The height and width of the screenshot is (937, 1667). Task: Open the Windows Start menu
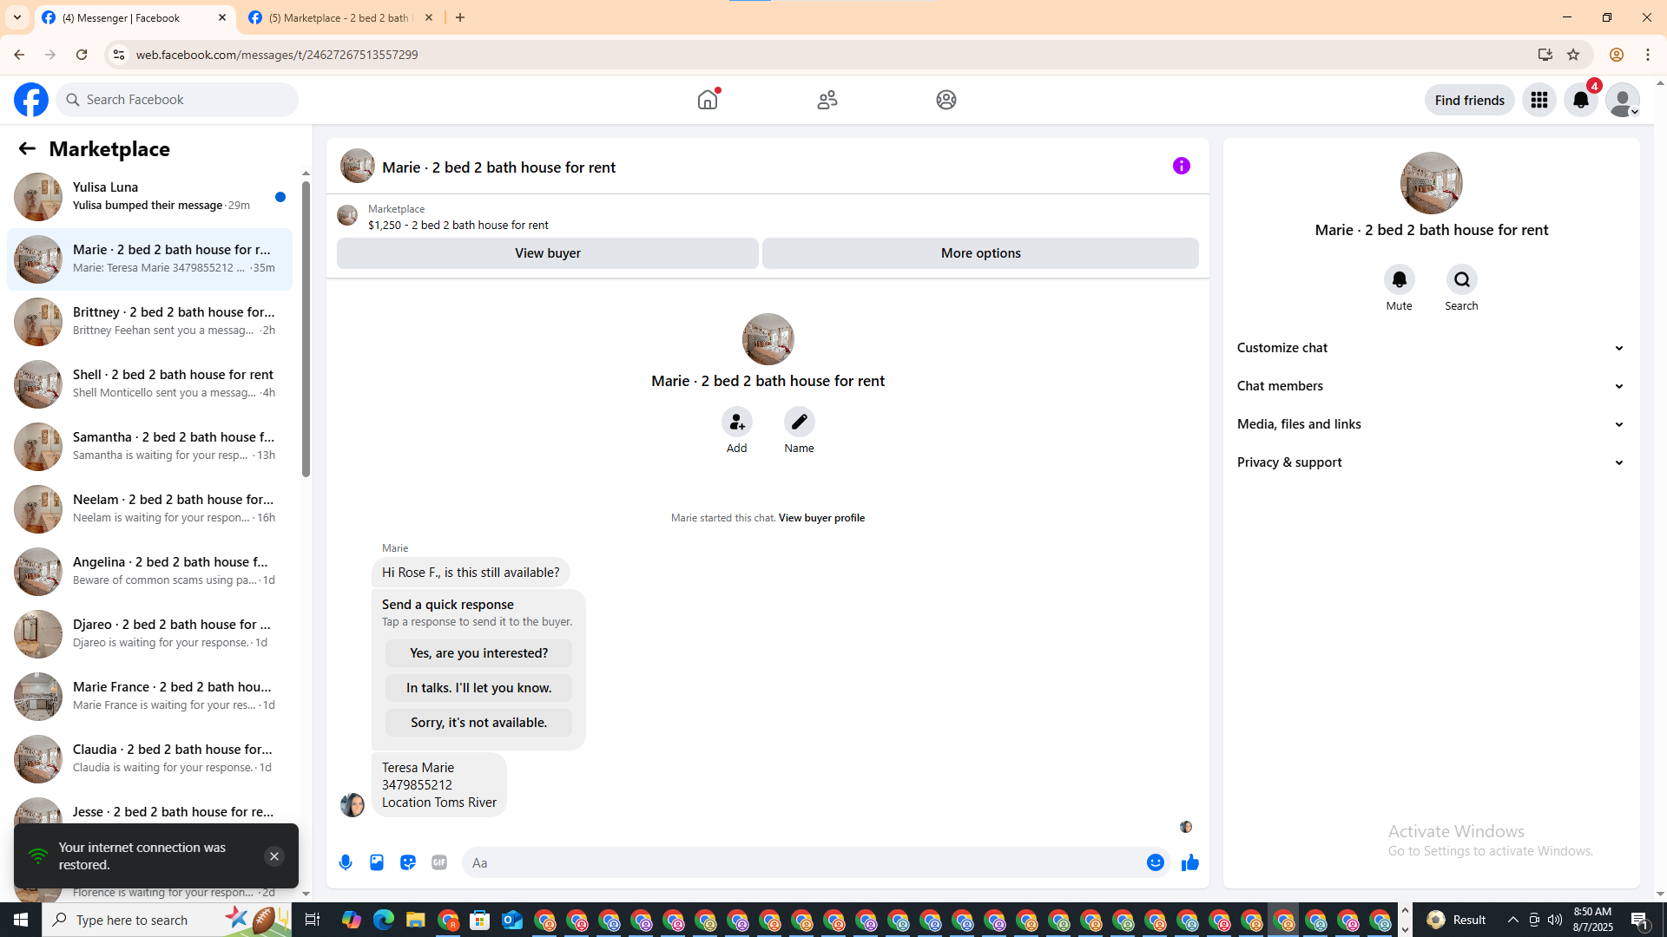(x=21, y=920)
